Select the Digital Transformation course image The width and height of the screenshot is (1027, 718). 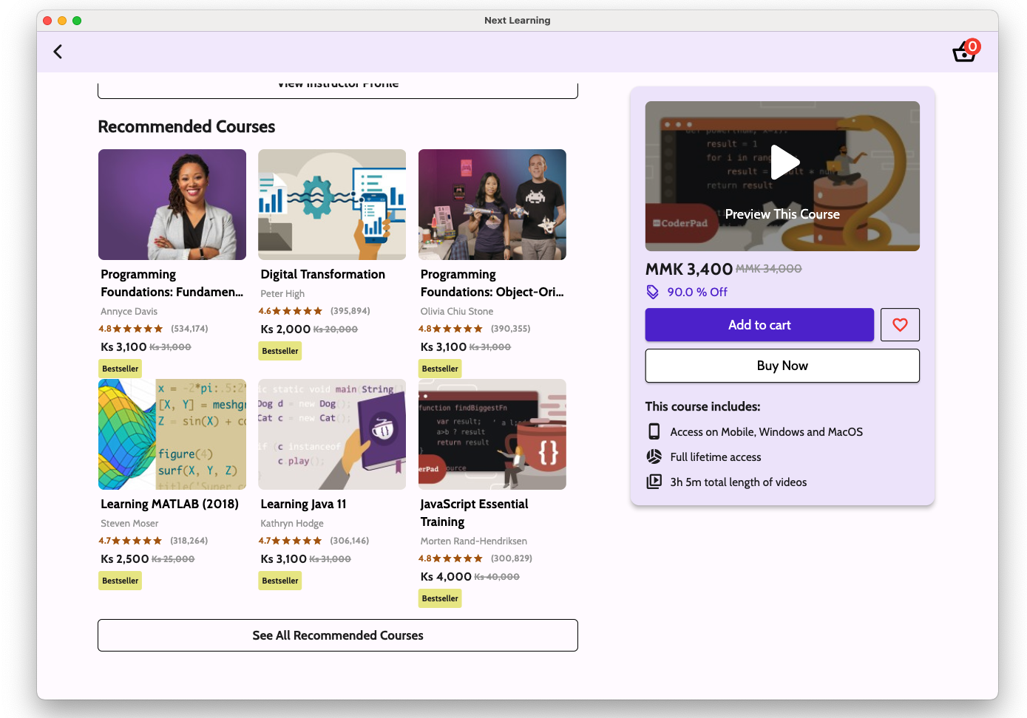[332, 205]
